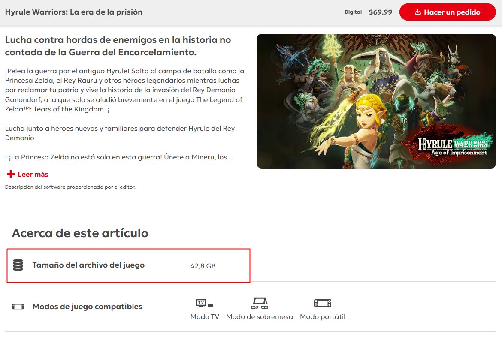
Task: Click the file size database icon
Action: [18, 265]
